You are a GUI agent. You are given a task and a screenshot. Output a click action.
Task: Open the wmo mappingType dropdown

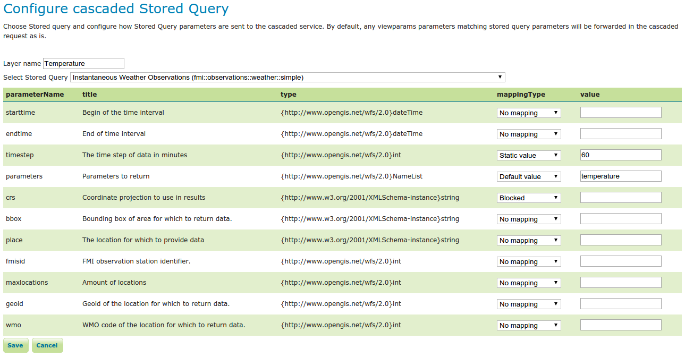click(528, 325)
